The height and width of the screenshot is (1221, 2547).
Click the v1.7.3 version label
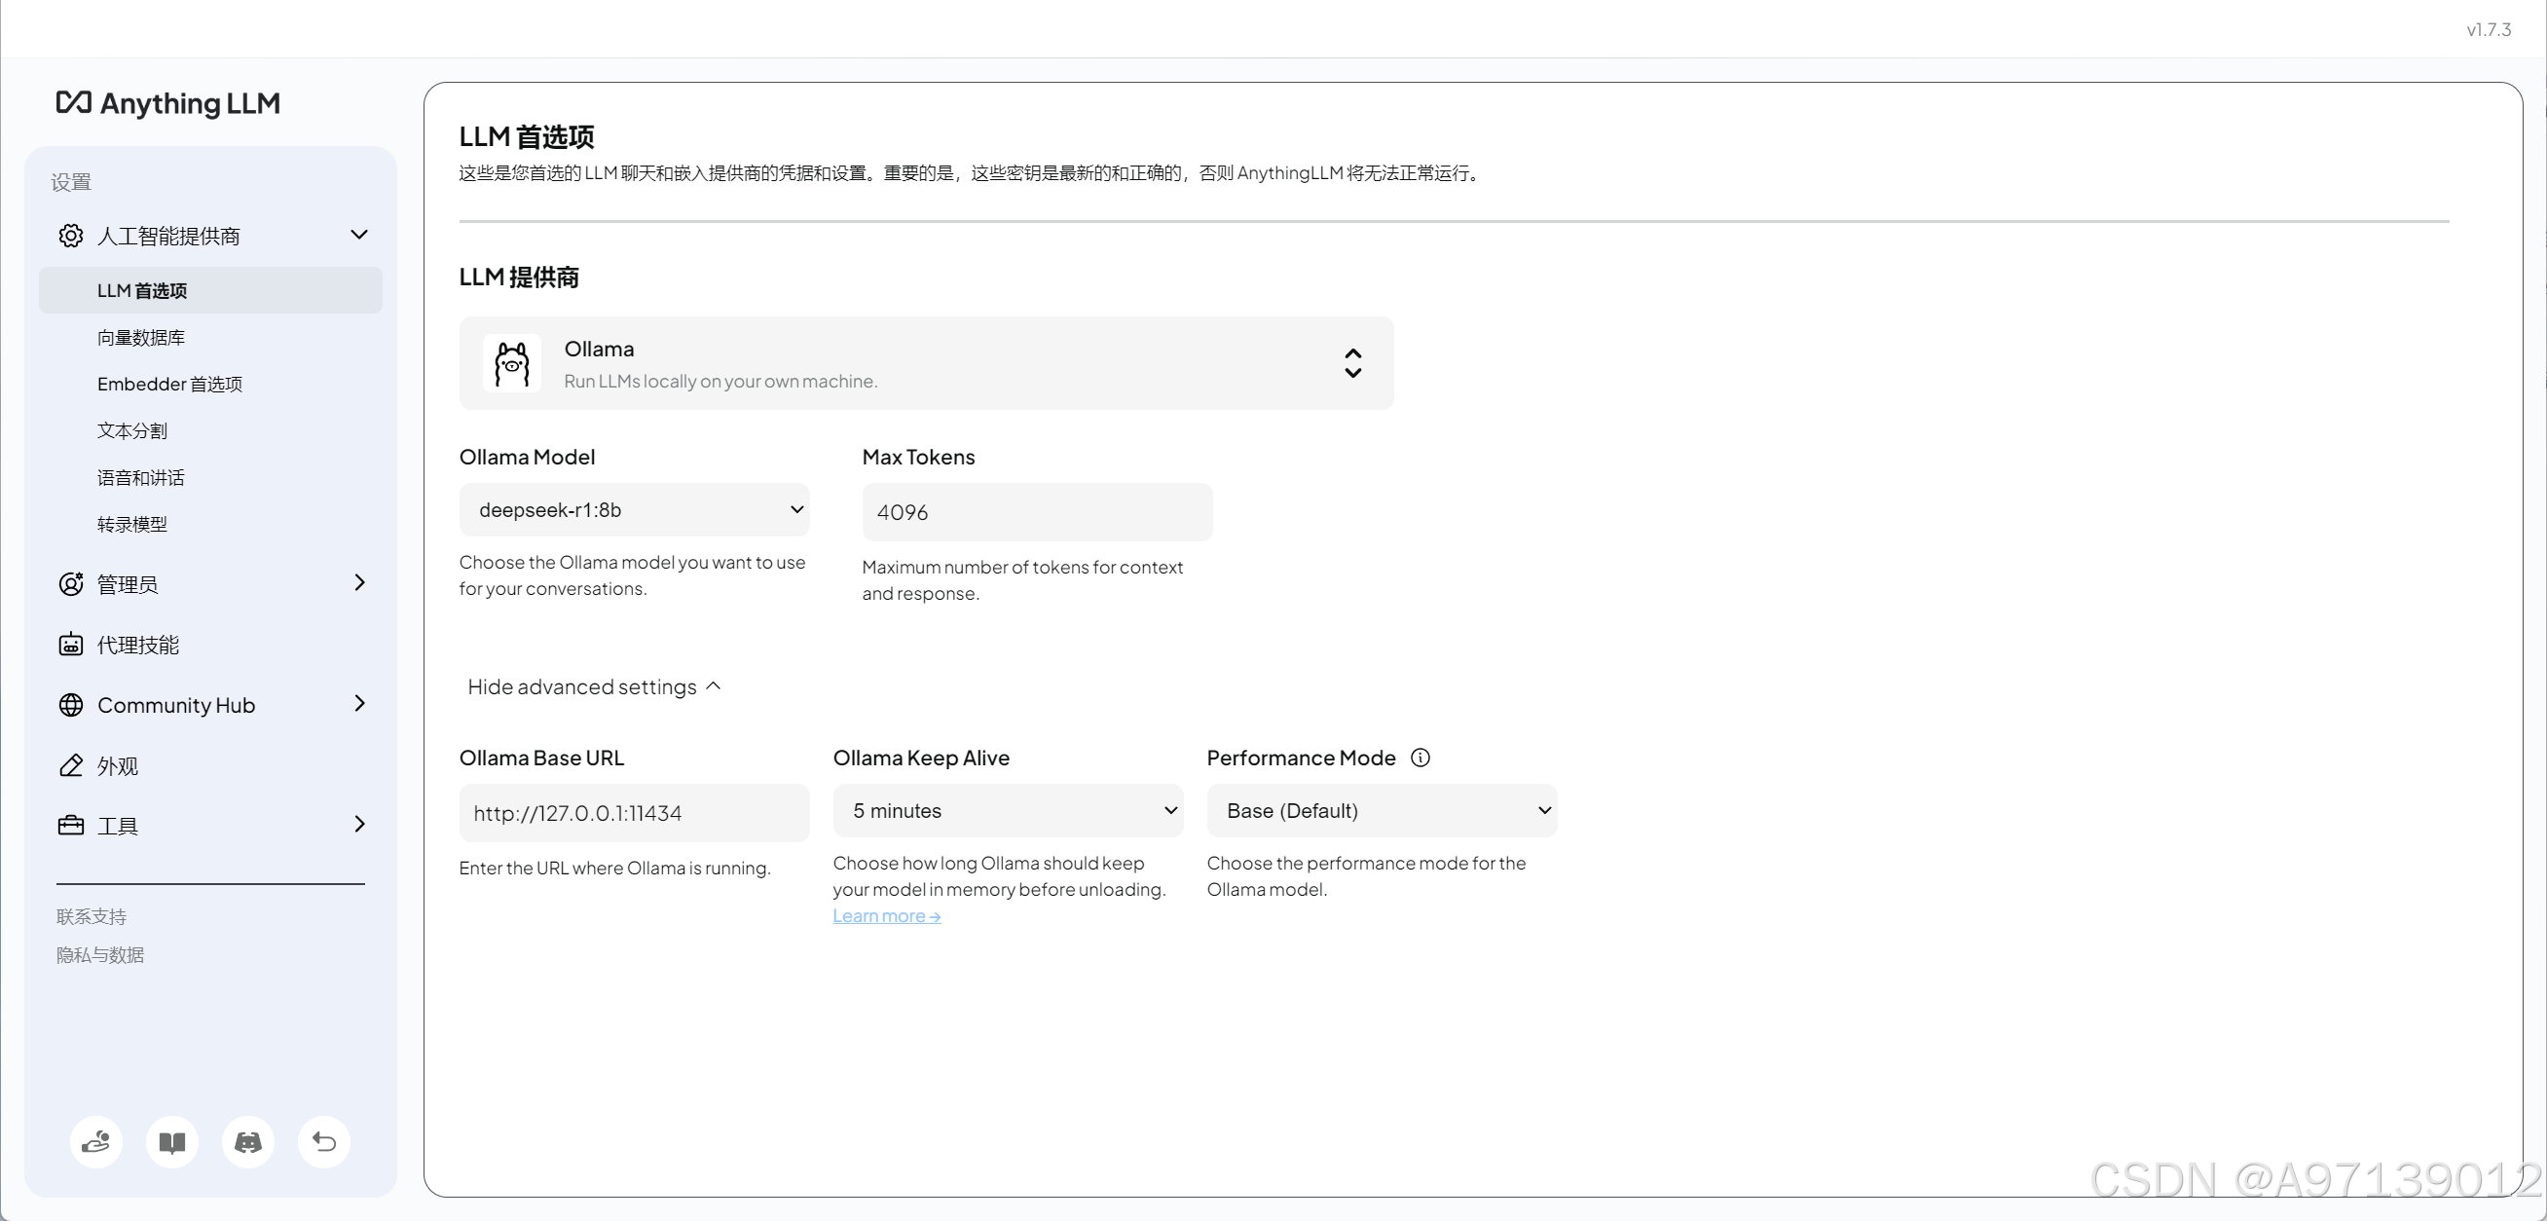pos(2489,29)
